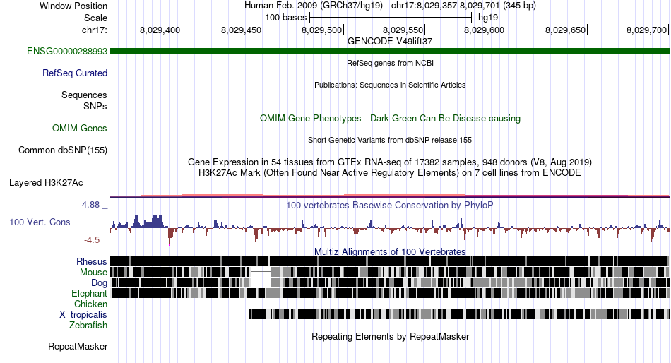
Task: Click the ENSG00000288993 gene label
Action: click(x=67, y=52)
